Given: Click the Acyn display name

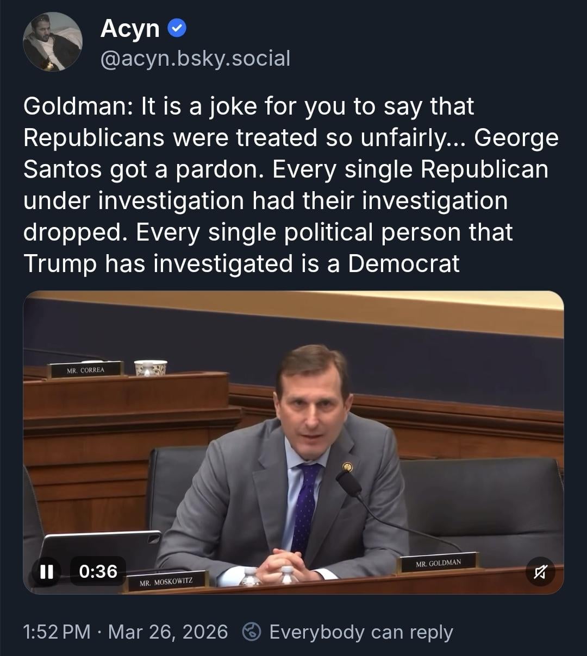Looking at the screenshot, I should coord(130,28).
